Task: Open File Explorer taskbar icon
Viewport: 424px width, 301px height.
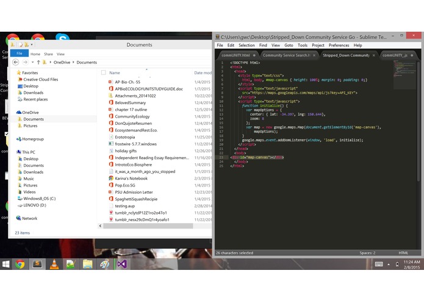Action: pos(88,264)
